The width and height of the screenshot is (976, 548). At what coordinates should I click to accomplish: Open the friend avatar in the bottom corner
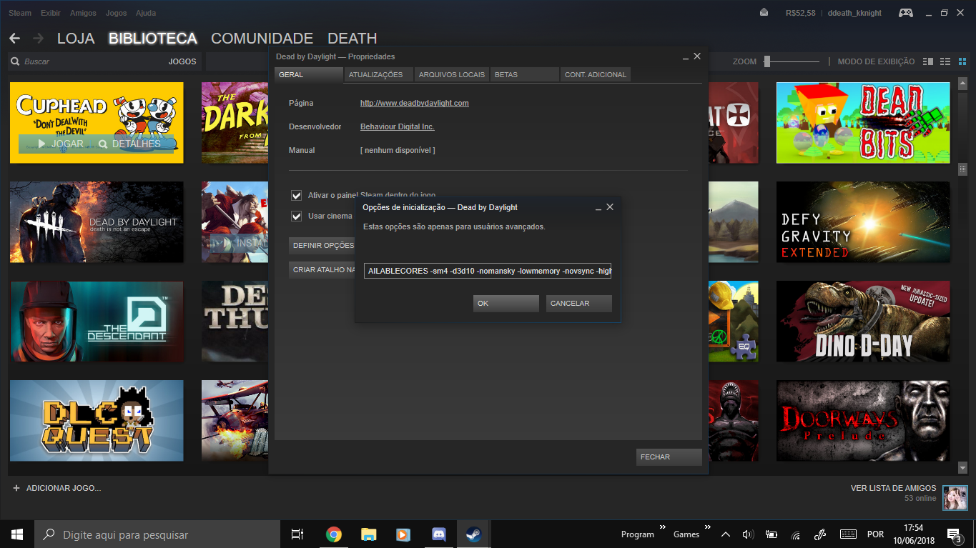click(x=955, y=497)
